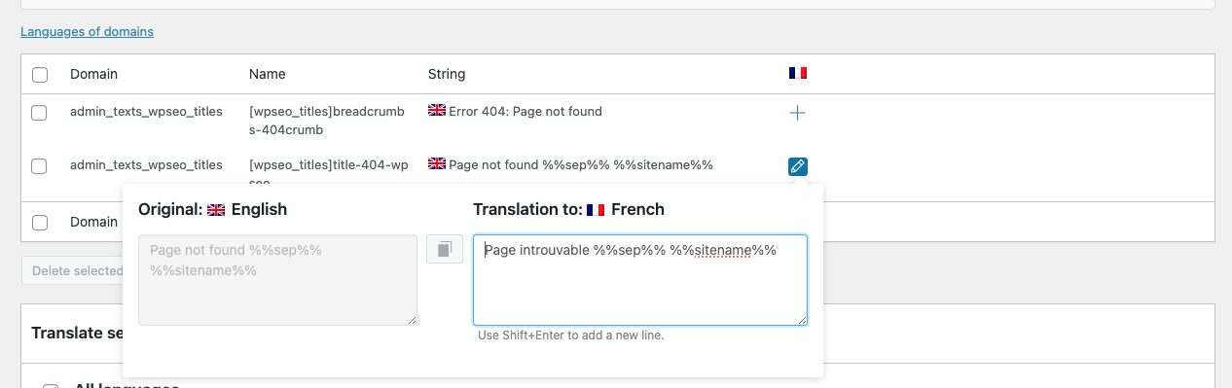
Task: Click the String column header
Action: [447, 74]
